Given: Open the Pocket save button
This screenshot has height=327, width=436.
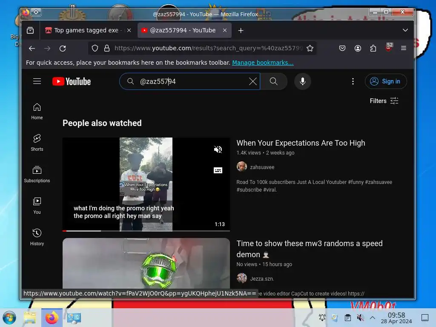Looking at the screenshot, I should point(342,49).
